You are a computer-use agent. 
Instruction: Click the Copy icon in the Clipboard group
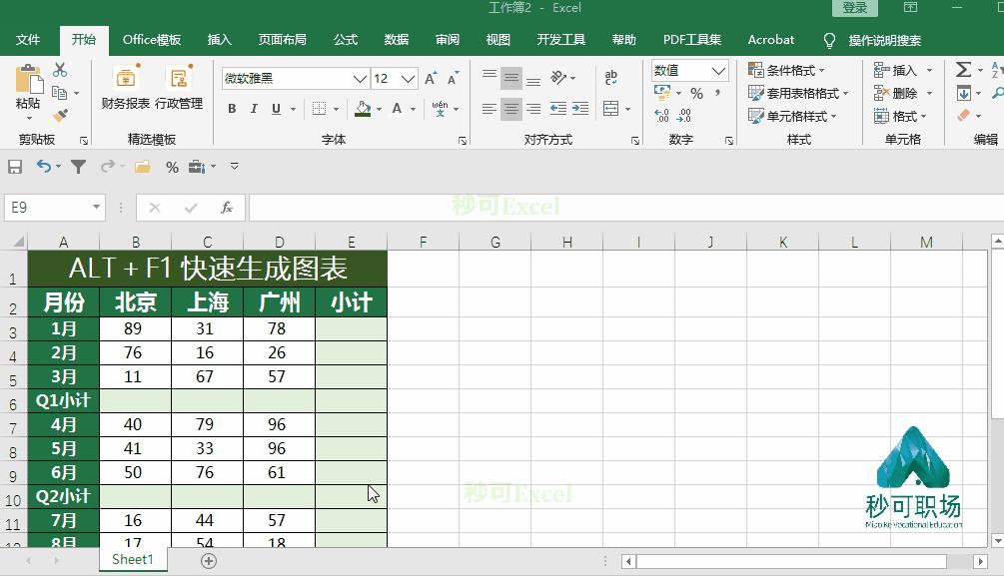tap(60, 92)
